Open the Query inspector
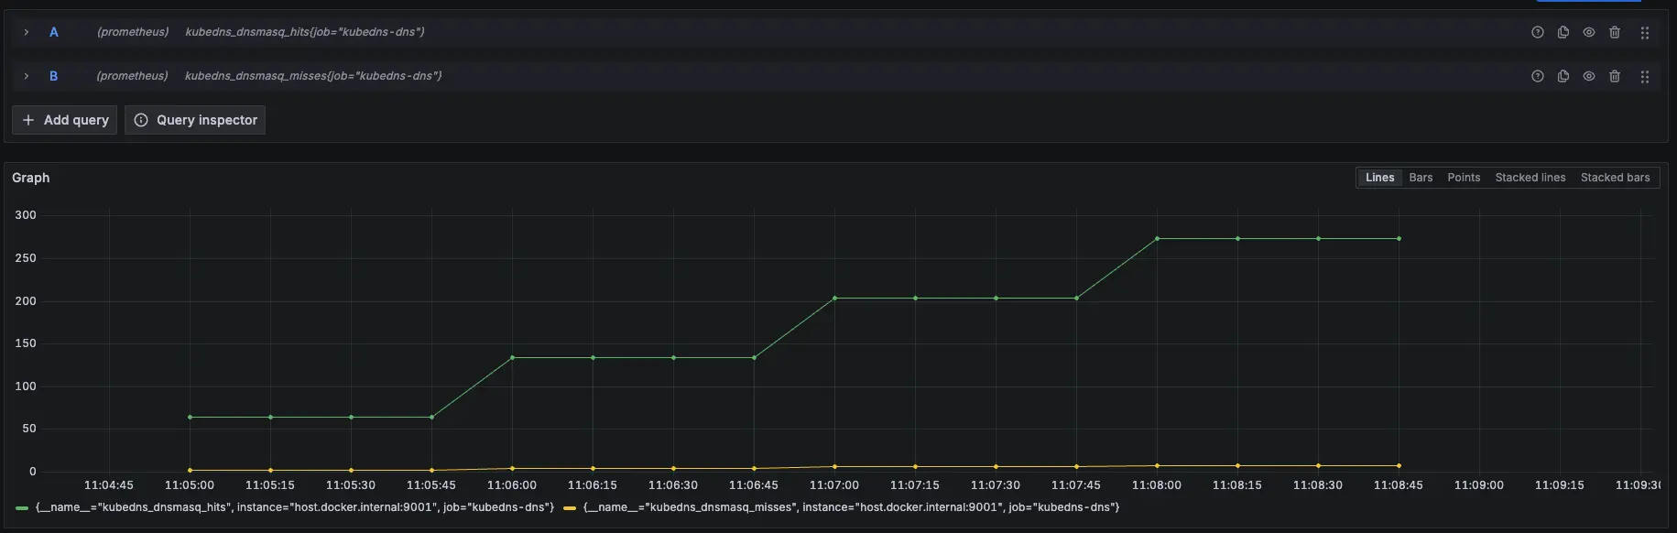Image resolution: width=1677 pixels, height=533 pixels. pos(195,120)
